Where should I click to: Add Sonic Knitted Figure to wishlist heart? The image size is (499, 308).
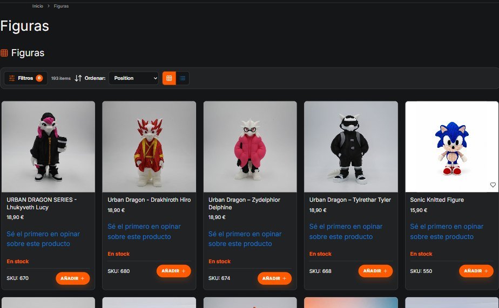click(x=493, y=184)
